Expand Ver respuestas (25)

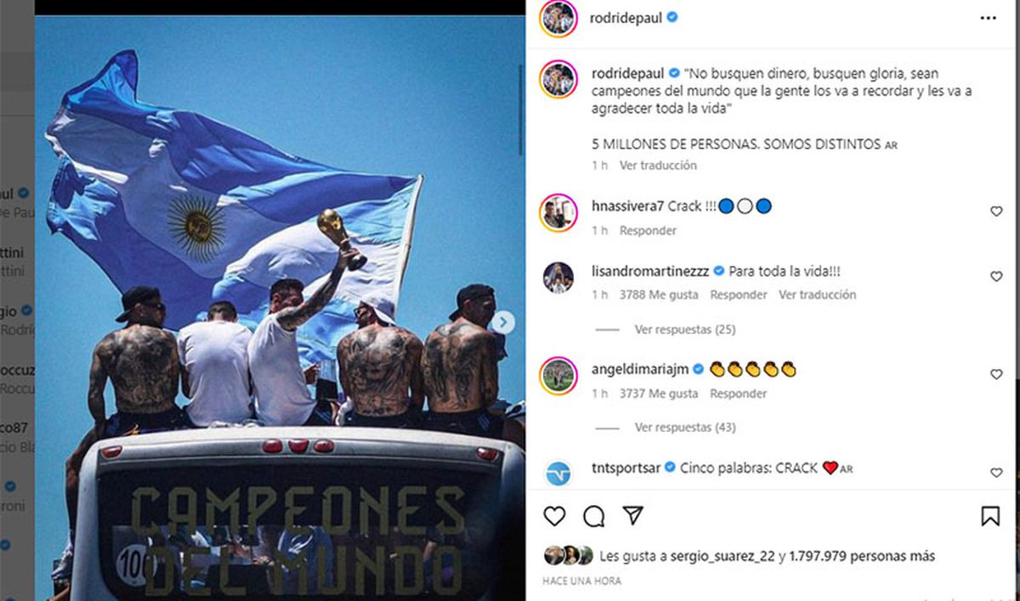click(685, 329)
